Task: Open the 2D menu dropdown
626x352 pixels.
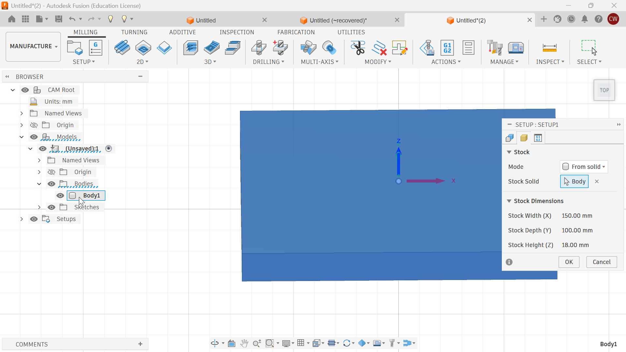Action: point(143,62)
